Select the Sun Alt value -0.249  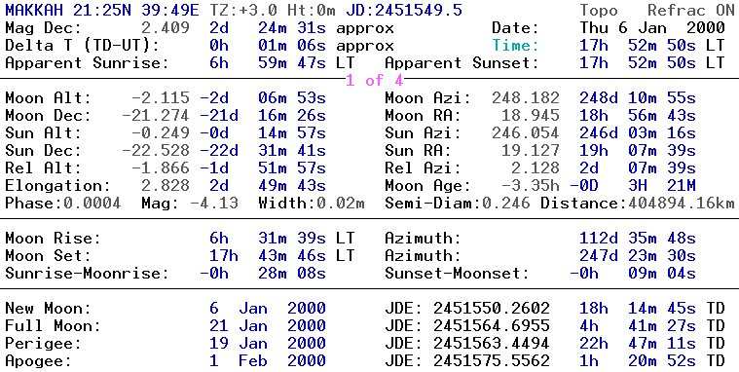(161, 133)
